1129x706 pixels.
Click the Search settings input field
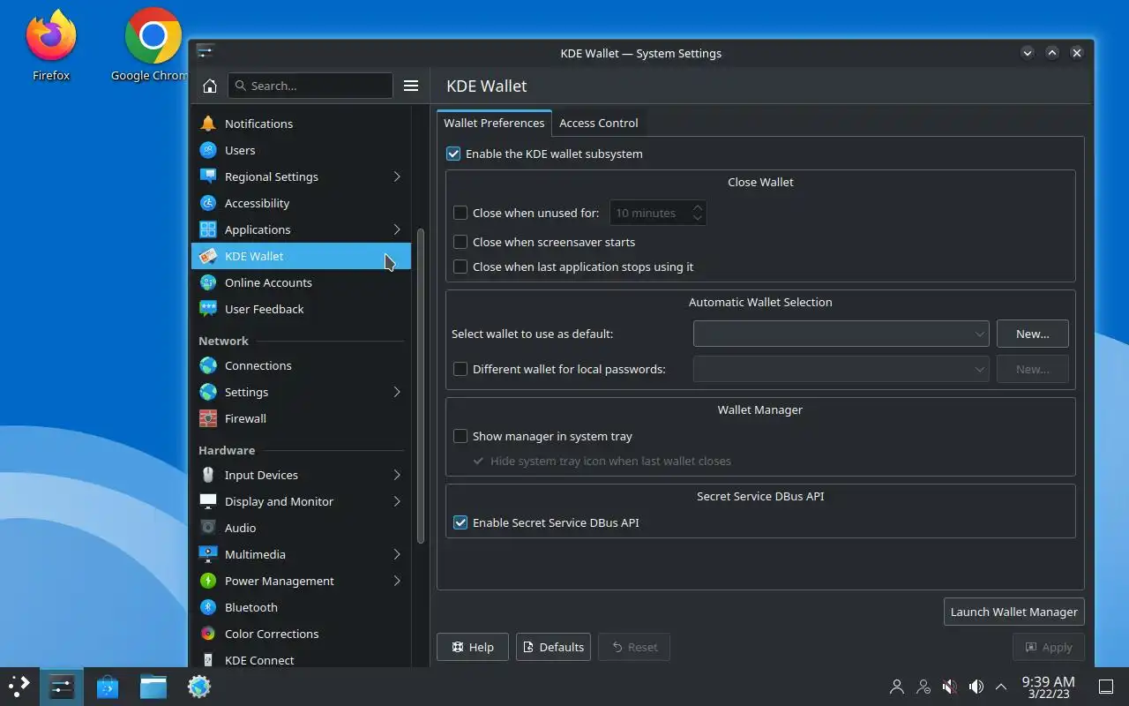(310, 86)
